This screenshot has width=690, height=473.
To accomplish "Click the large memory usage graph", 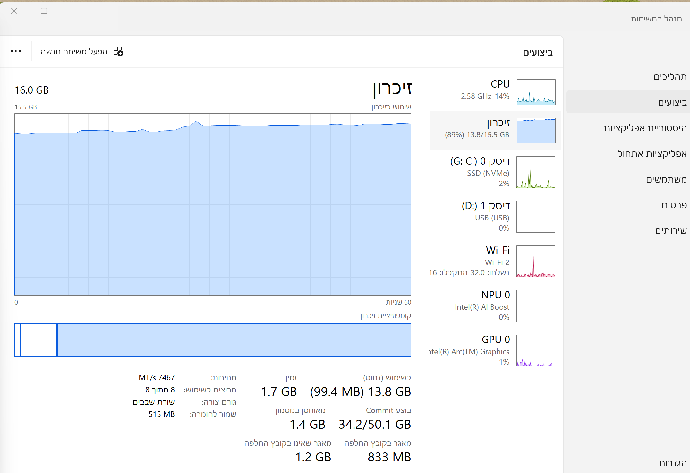I will tap(213, 204).
